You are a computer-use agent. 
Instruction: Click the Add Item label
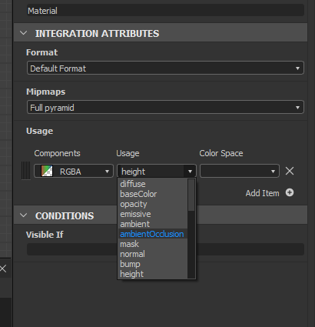coord(262,193)
